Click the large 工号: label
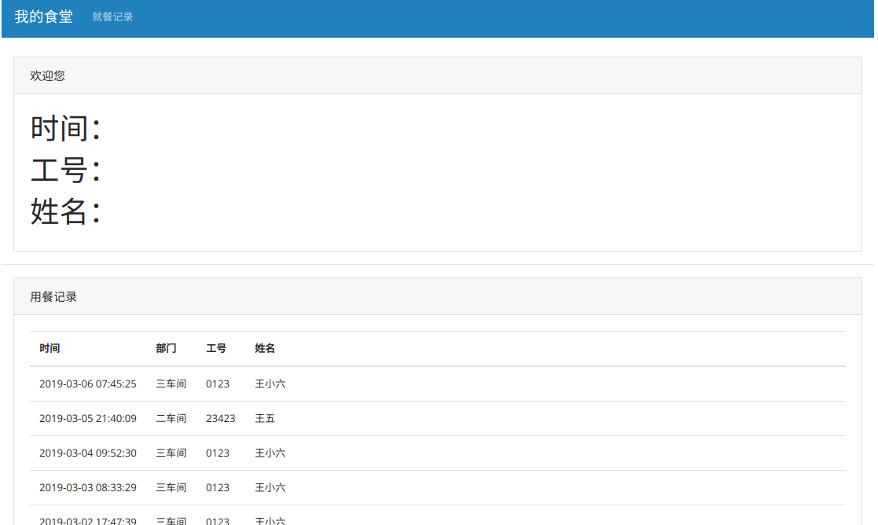 [65, 170]
